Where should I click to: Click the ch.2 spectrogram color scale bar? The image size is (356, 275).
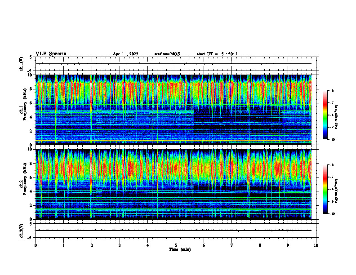pyautogui.click(x=325, y=189)
